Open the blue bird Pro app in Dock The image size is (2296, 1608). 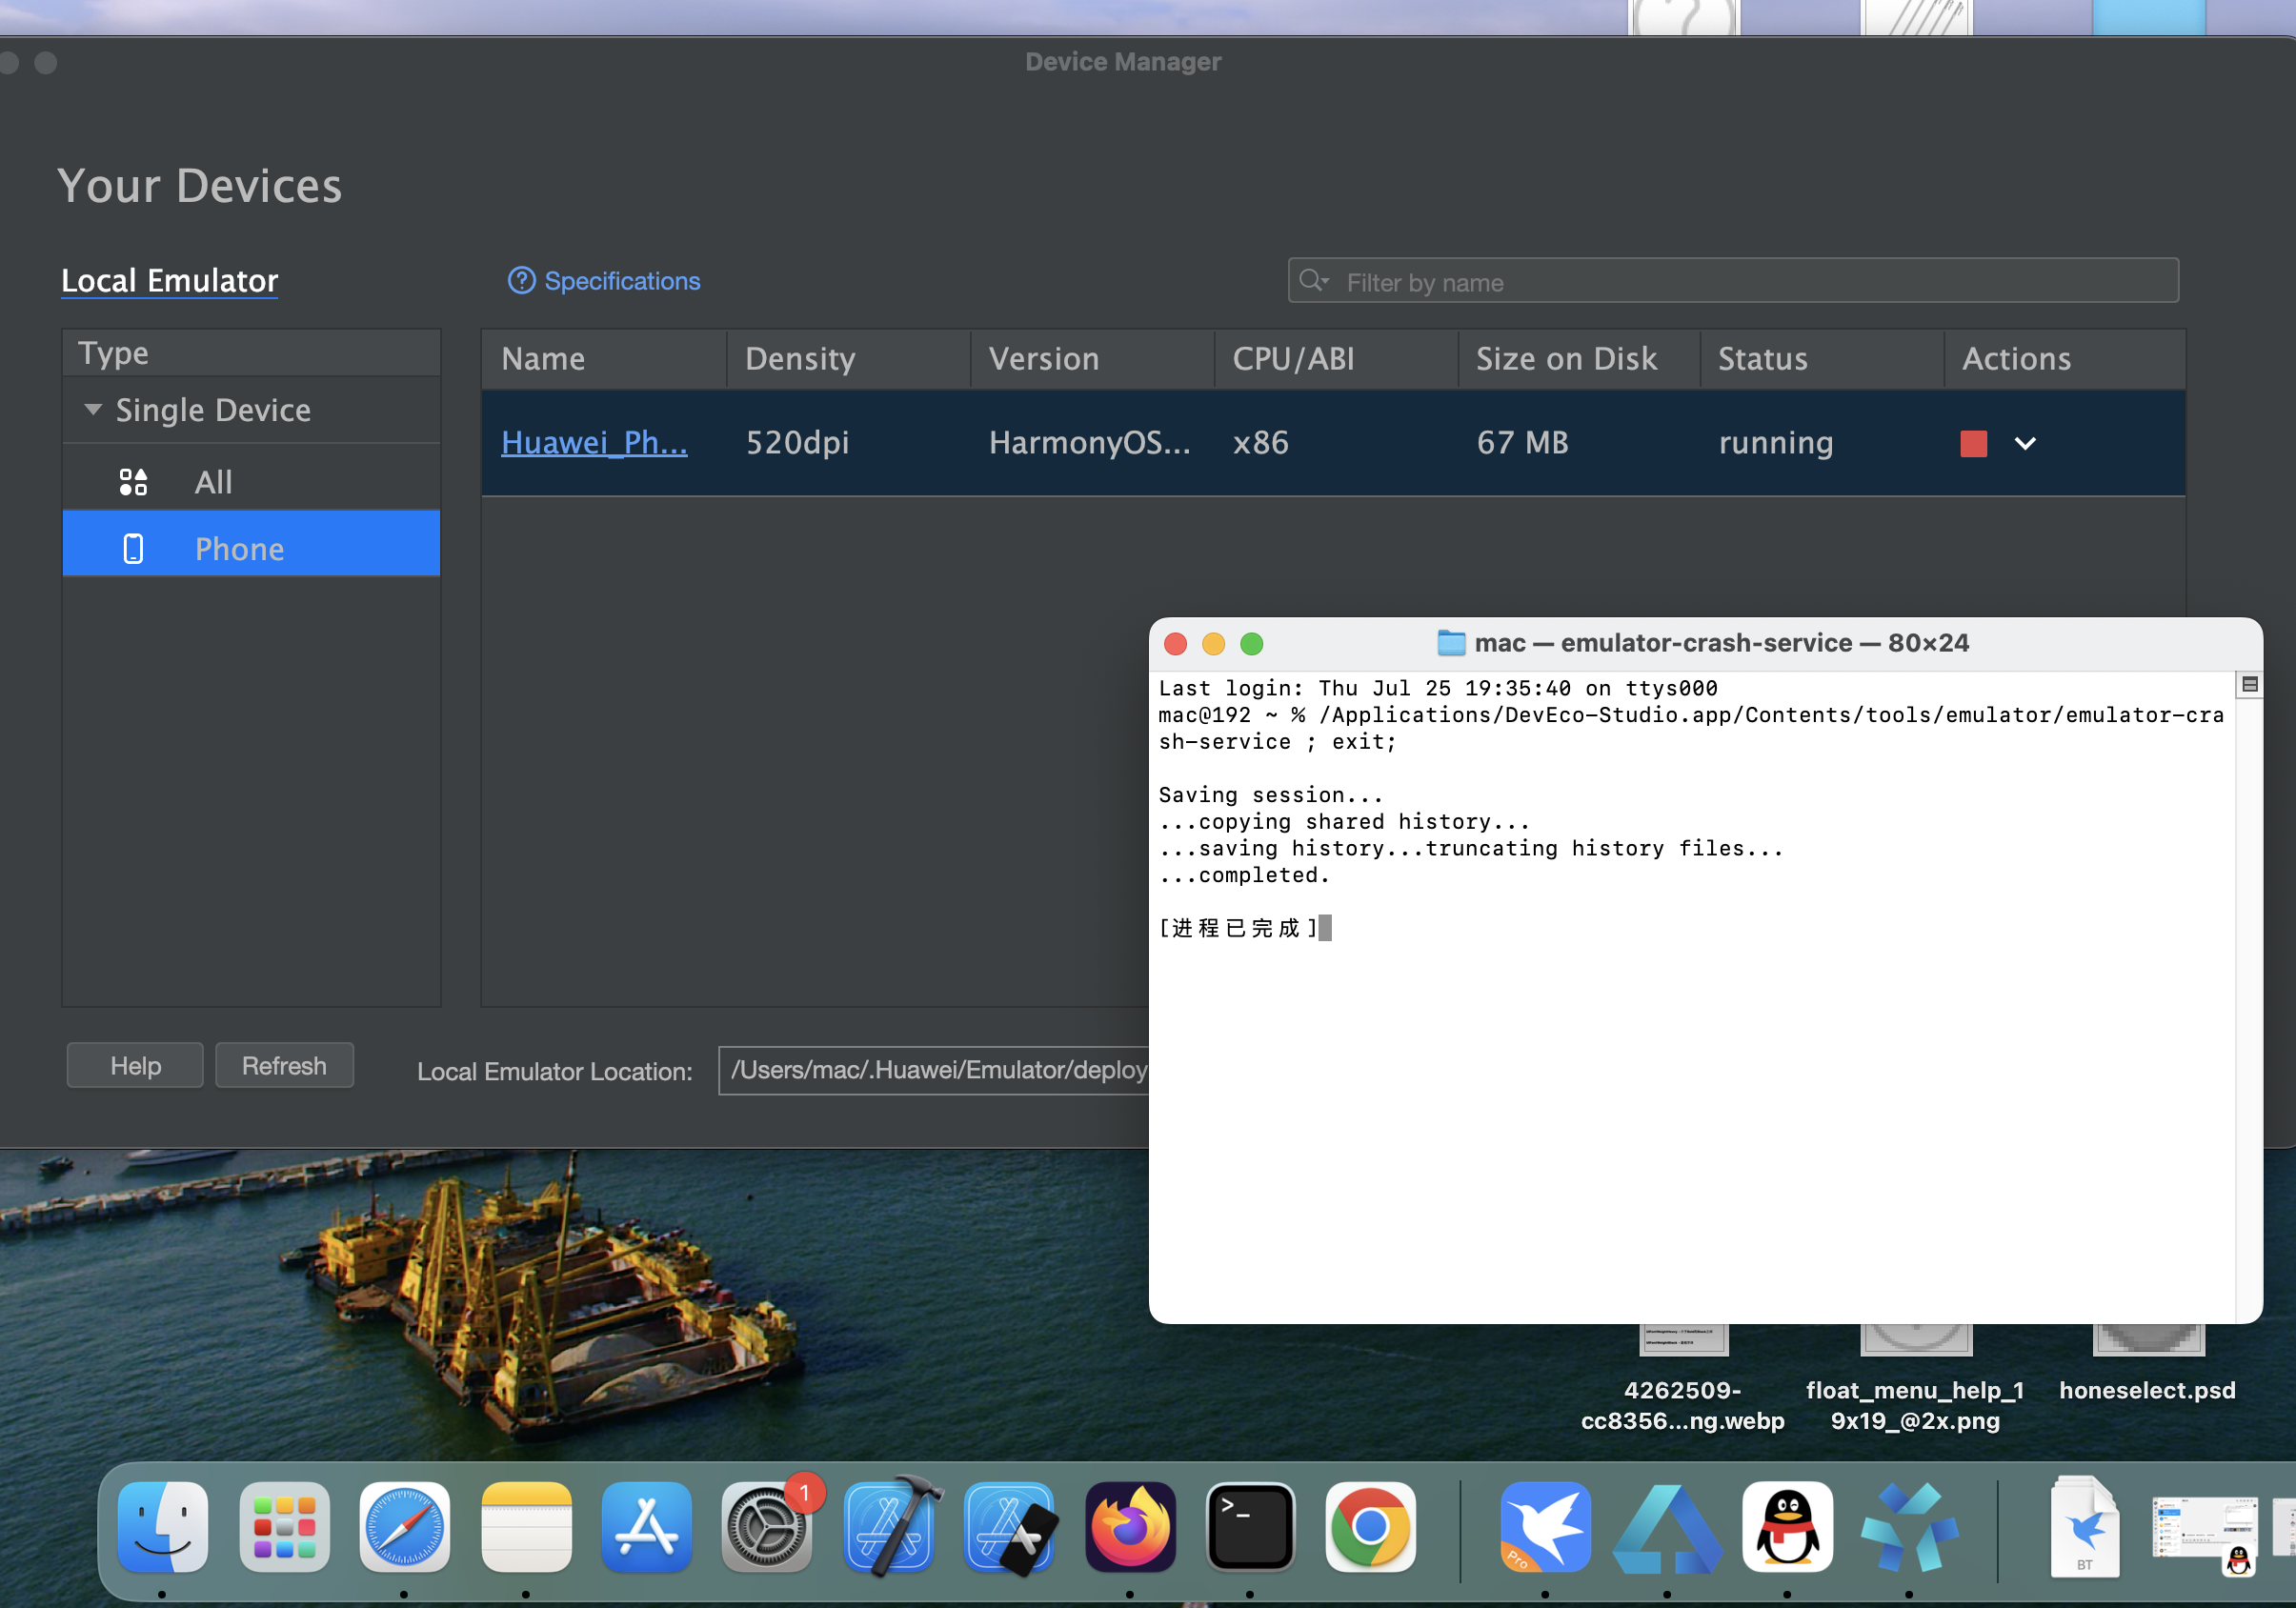click(1545, 1526)
